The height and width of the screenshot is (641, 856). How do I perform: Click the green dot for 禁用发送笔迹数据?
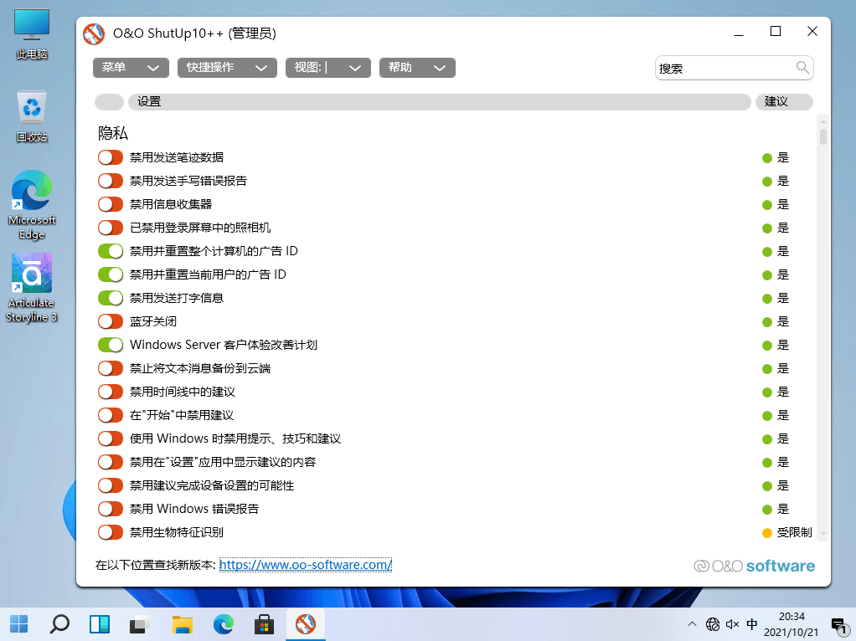click(767, 158)
